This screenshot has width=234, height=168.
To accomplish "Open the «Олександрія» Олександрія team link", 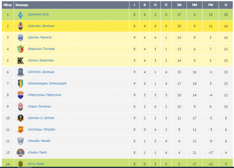I will click(47, 84).
